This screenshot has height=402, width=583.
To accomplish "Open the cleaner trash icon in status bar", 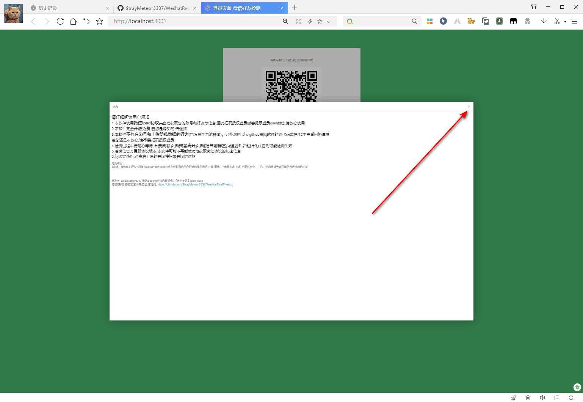I will pos(528,398).
